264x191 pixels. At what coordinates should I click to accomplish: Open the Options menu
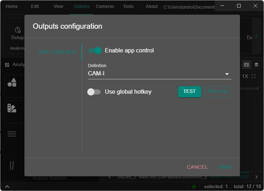click(82, 6)
